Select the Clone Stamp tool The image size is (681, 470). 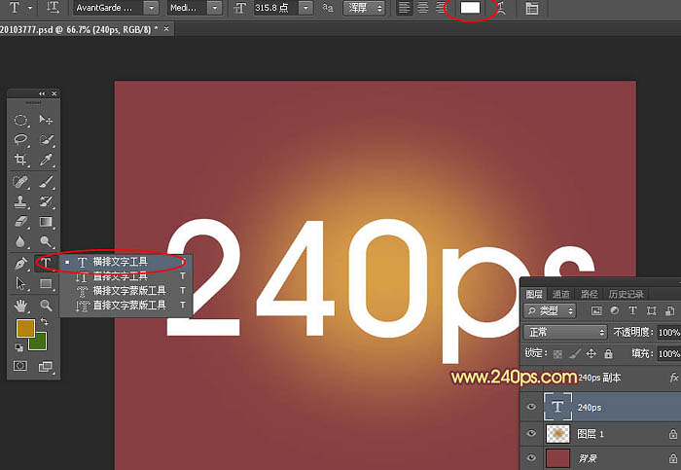click(20, 201)
